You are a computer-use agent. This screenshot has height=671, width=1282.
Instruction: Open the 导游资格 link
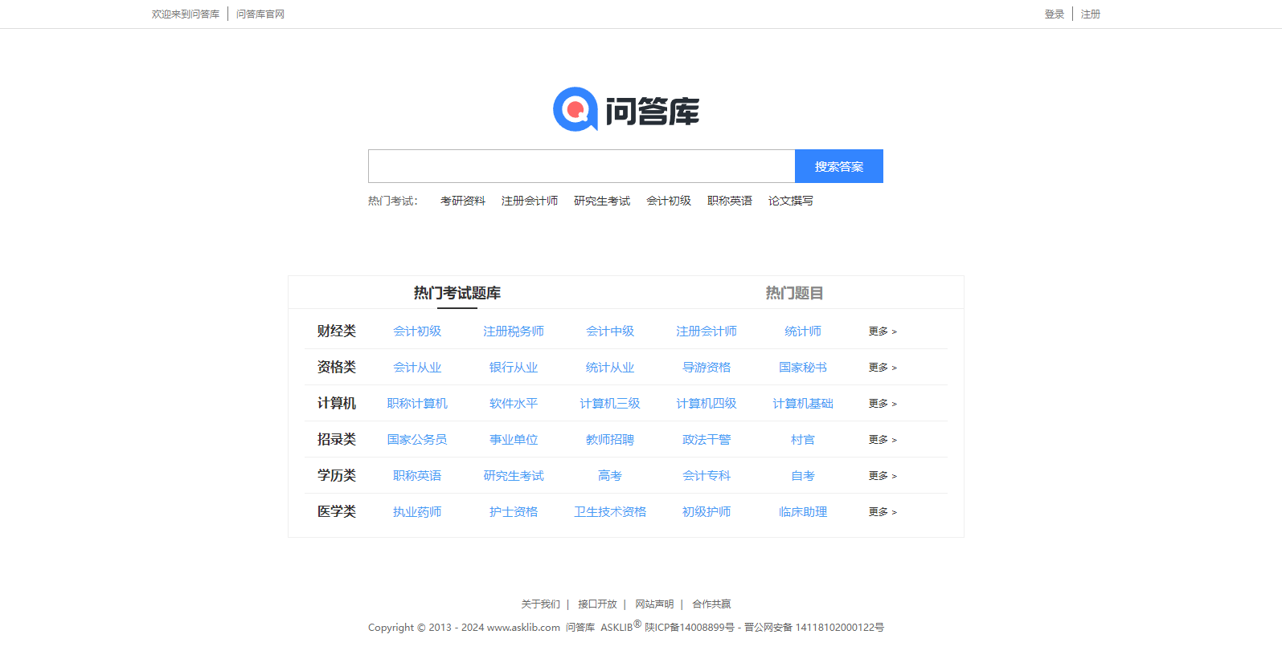tap(707, 368)
